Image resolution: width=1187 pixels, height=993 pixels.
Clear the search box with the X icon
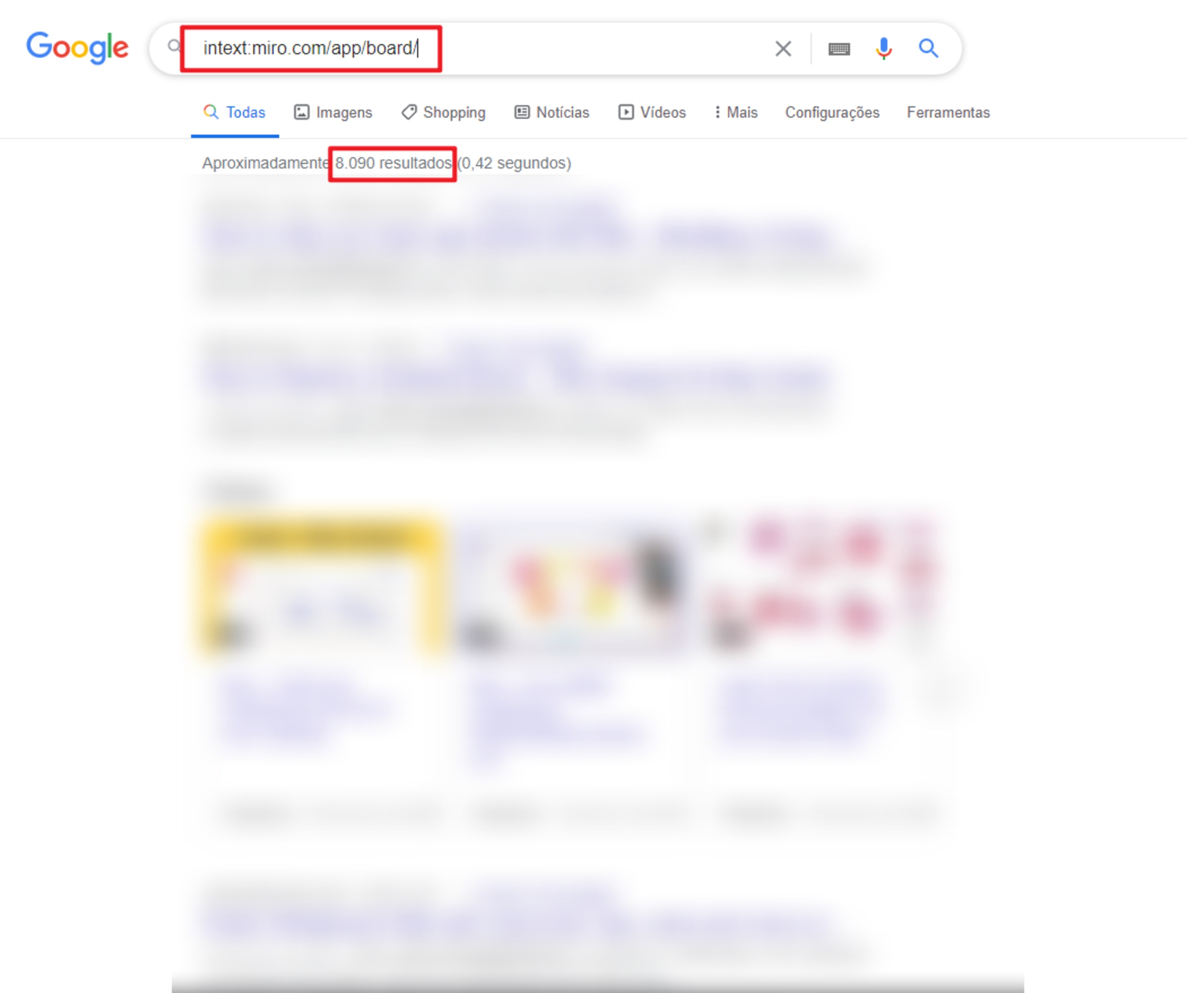click(783, 49)
